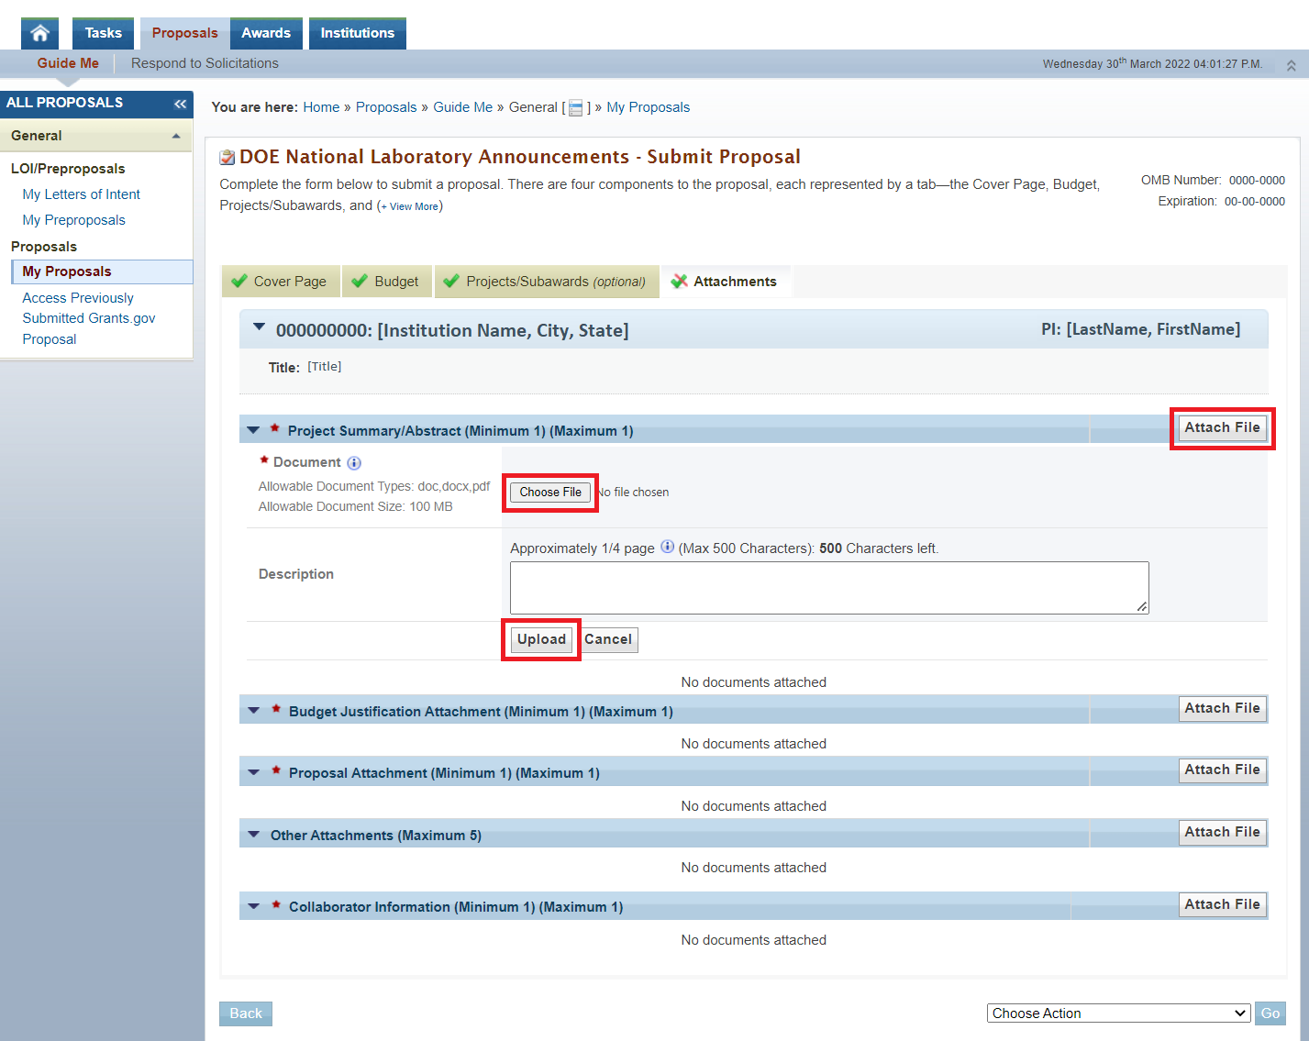Switch to the Budget tab

point(387,282)
